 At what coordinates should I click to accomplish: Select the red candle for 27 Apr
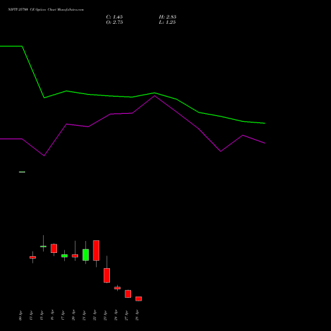tap(128, 294)
